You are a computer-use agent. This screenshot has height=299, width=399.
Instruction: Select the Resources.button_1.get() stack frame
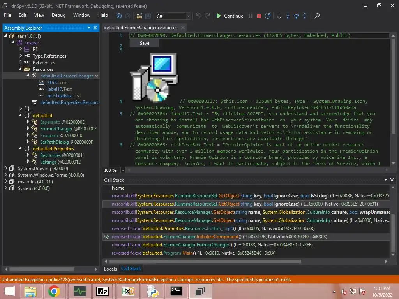tap(246, 229)
